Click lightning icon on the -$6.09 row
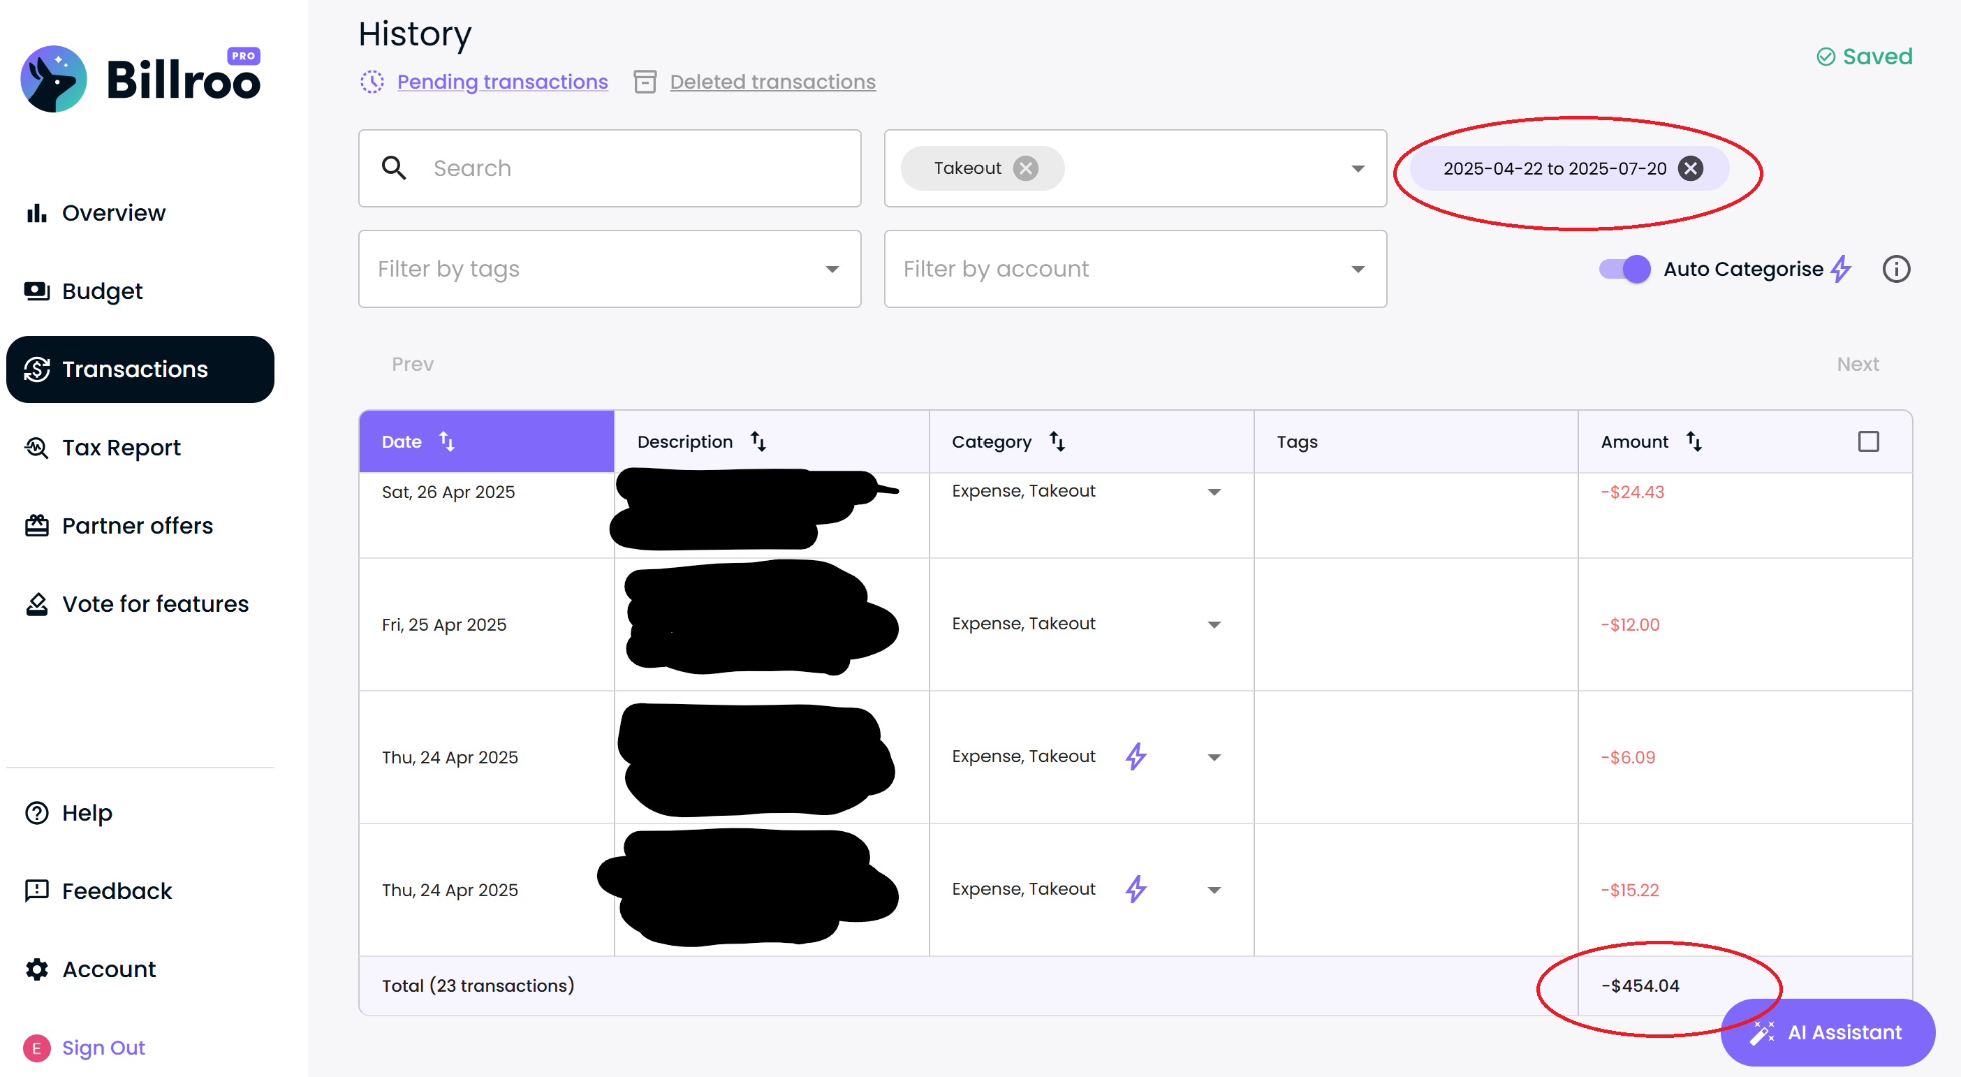 click(1136, 756)
